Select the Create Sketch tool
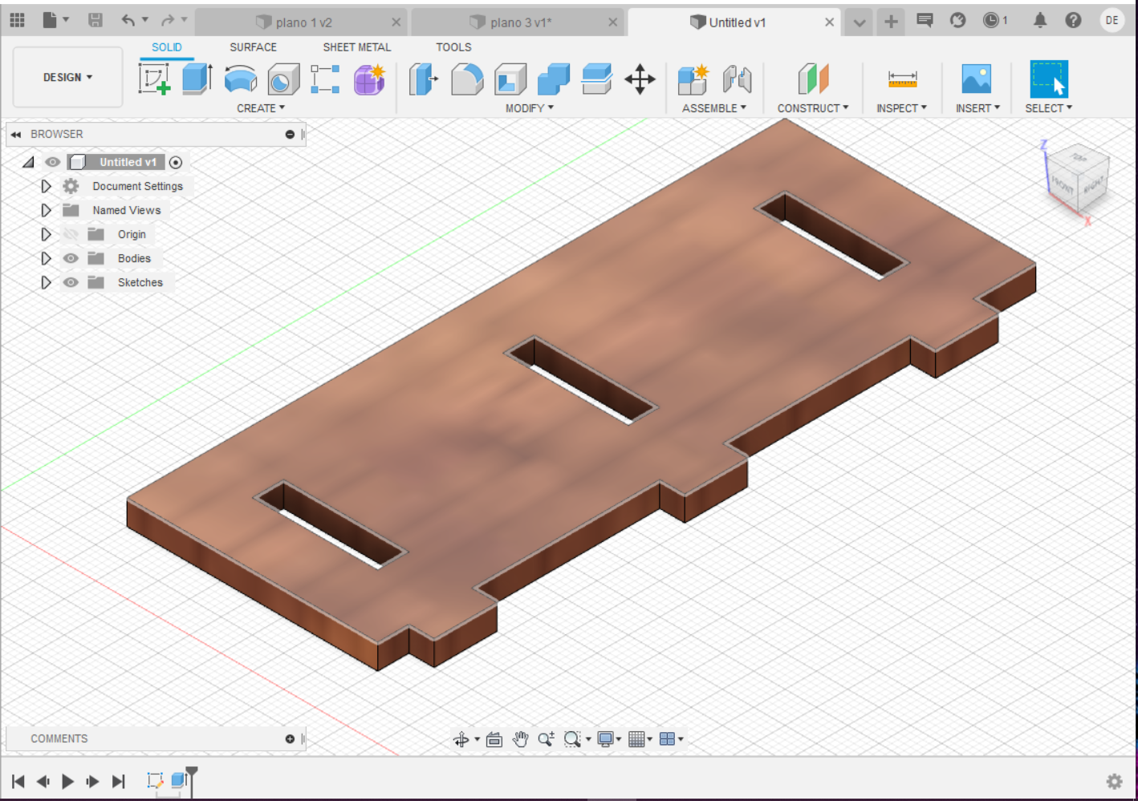The width and height of the screenshot is (1138, 801). (154, 79)
